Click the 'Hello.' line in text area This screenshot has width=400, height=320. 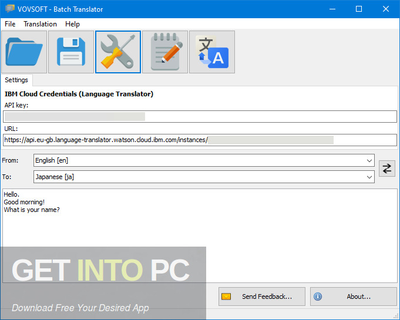12,194
